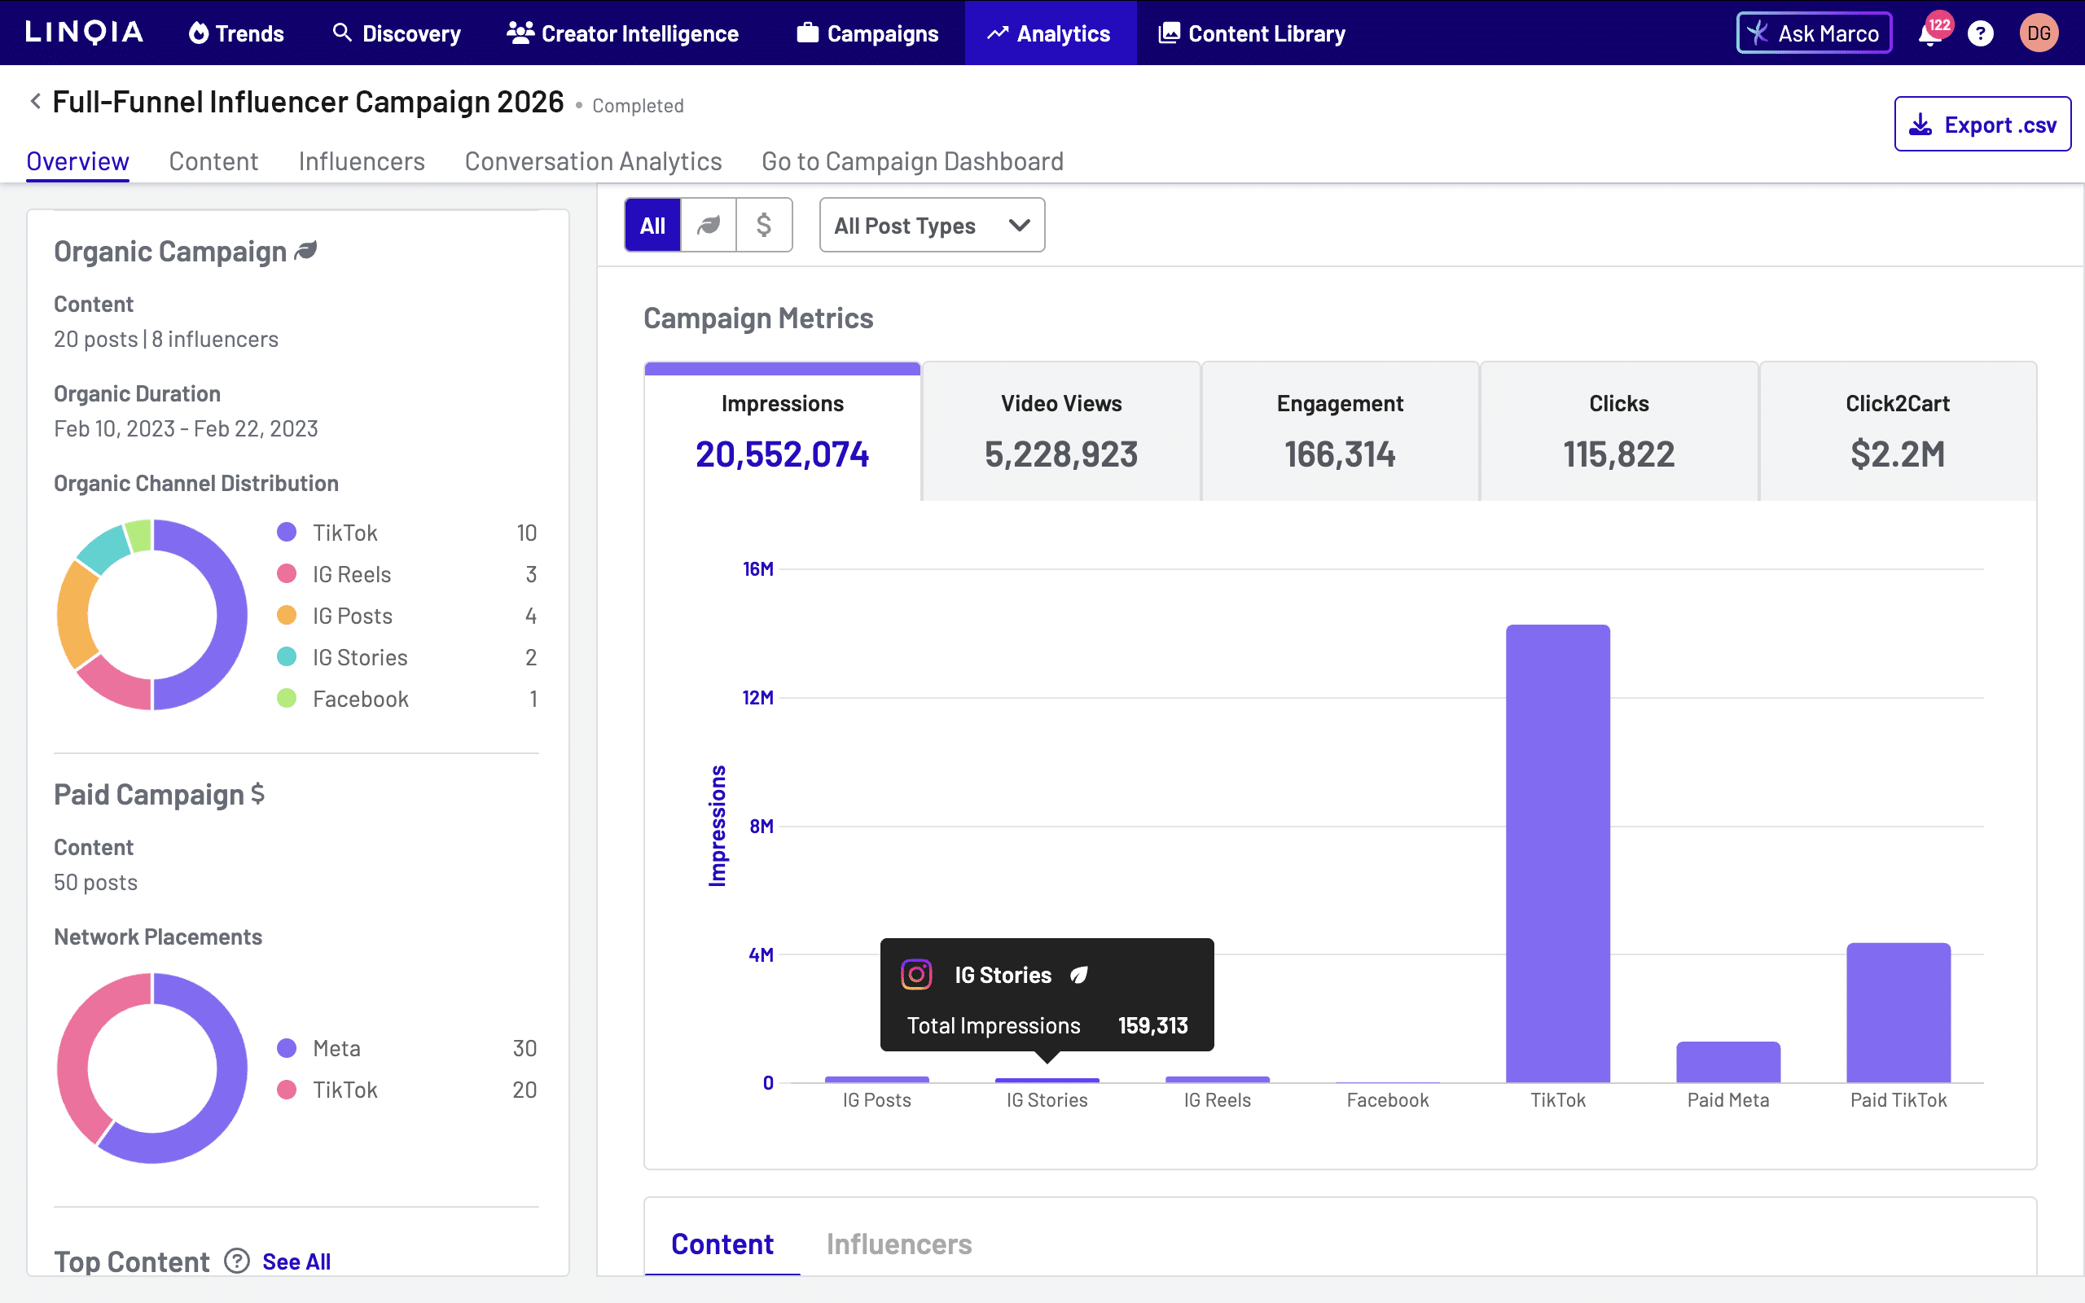
Task: Switch to the top Influencers tab
Action: (362, 161)
